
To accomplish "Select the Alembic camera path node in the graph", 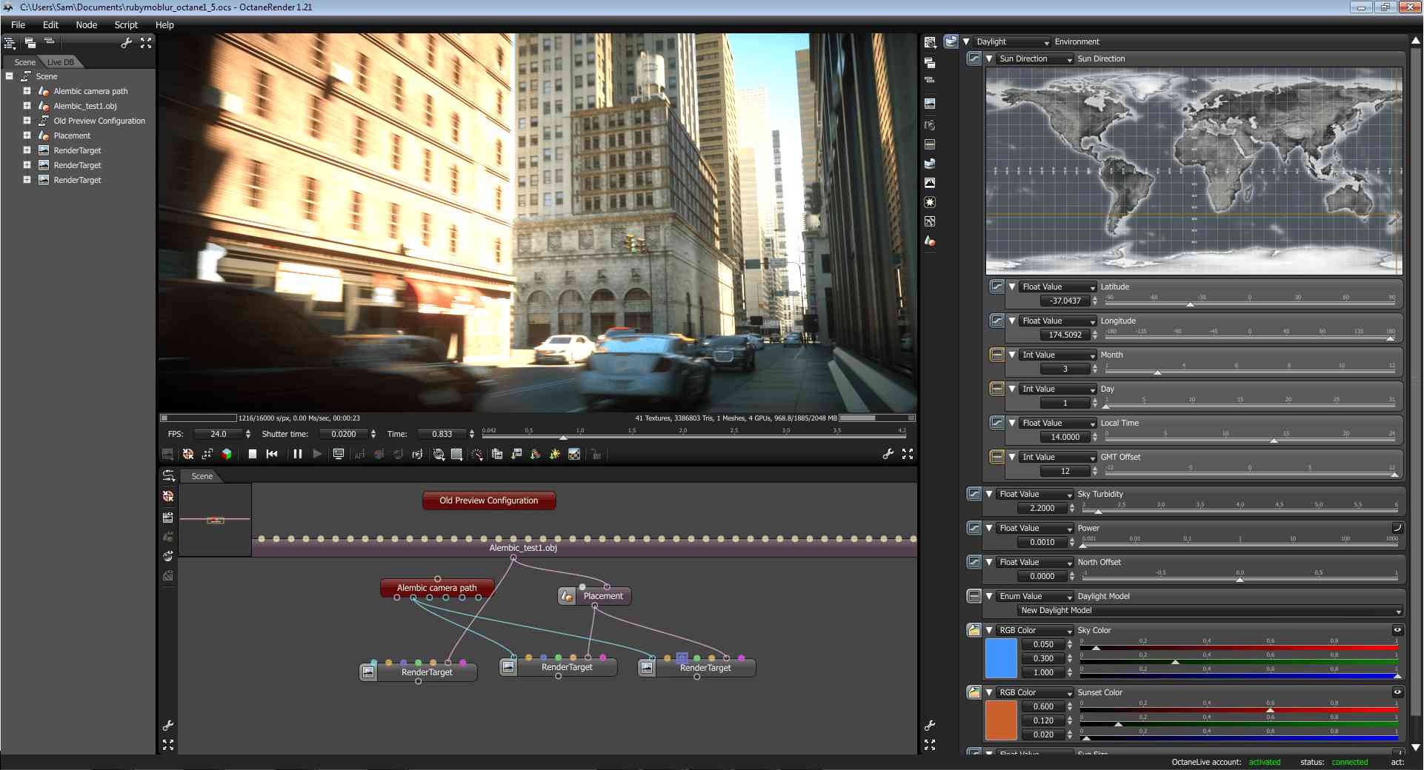I will [x=437, y=588].
